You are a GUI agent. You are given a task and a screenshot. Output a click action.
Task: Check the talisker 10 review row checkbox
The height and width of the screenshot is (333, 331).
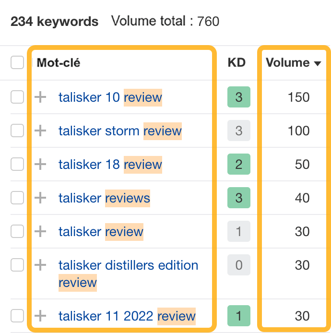click(17, 97)
